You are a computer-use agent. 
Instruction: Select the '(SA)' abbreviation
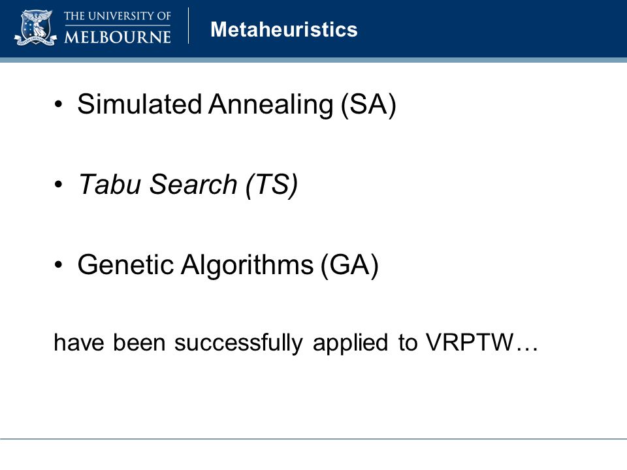click(x=368, y=105)
